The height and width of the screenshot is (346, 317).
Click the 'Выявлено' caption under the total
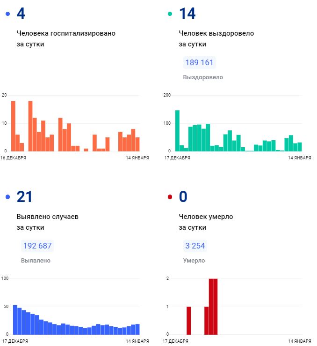36,260
